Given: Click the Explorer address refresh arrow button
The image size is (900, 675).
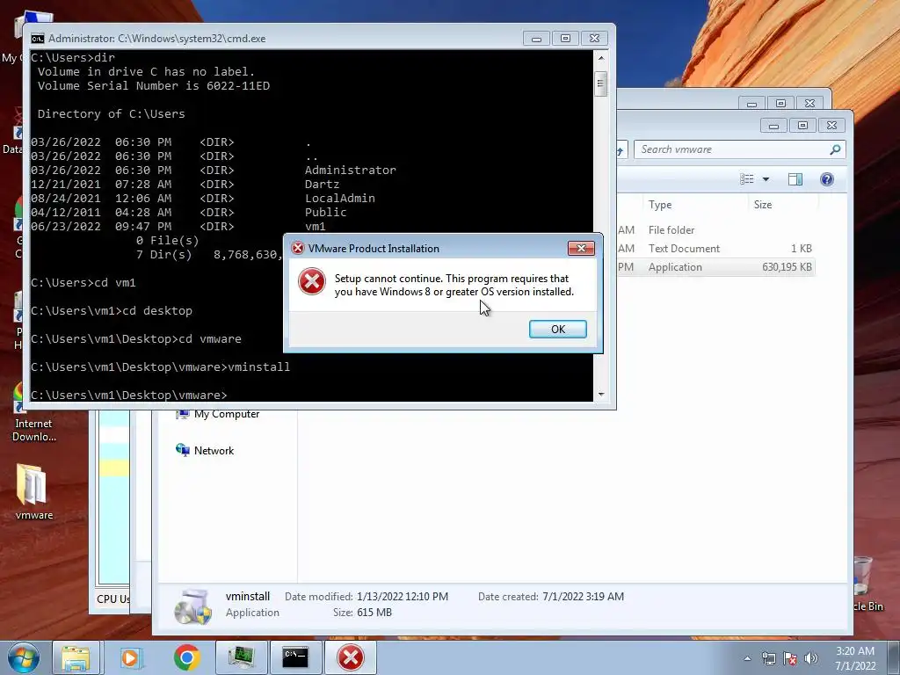Looking at the screenshot, I should click(x=621, y=149).
